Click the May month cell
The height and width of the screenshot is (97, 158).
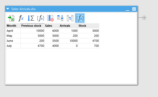[x=13, y=36]
